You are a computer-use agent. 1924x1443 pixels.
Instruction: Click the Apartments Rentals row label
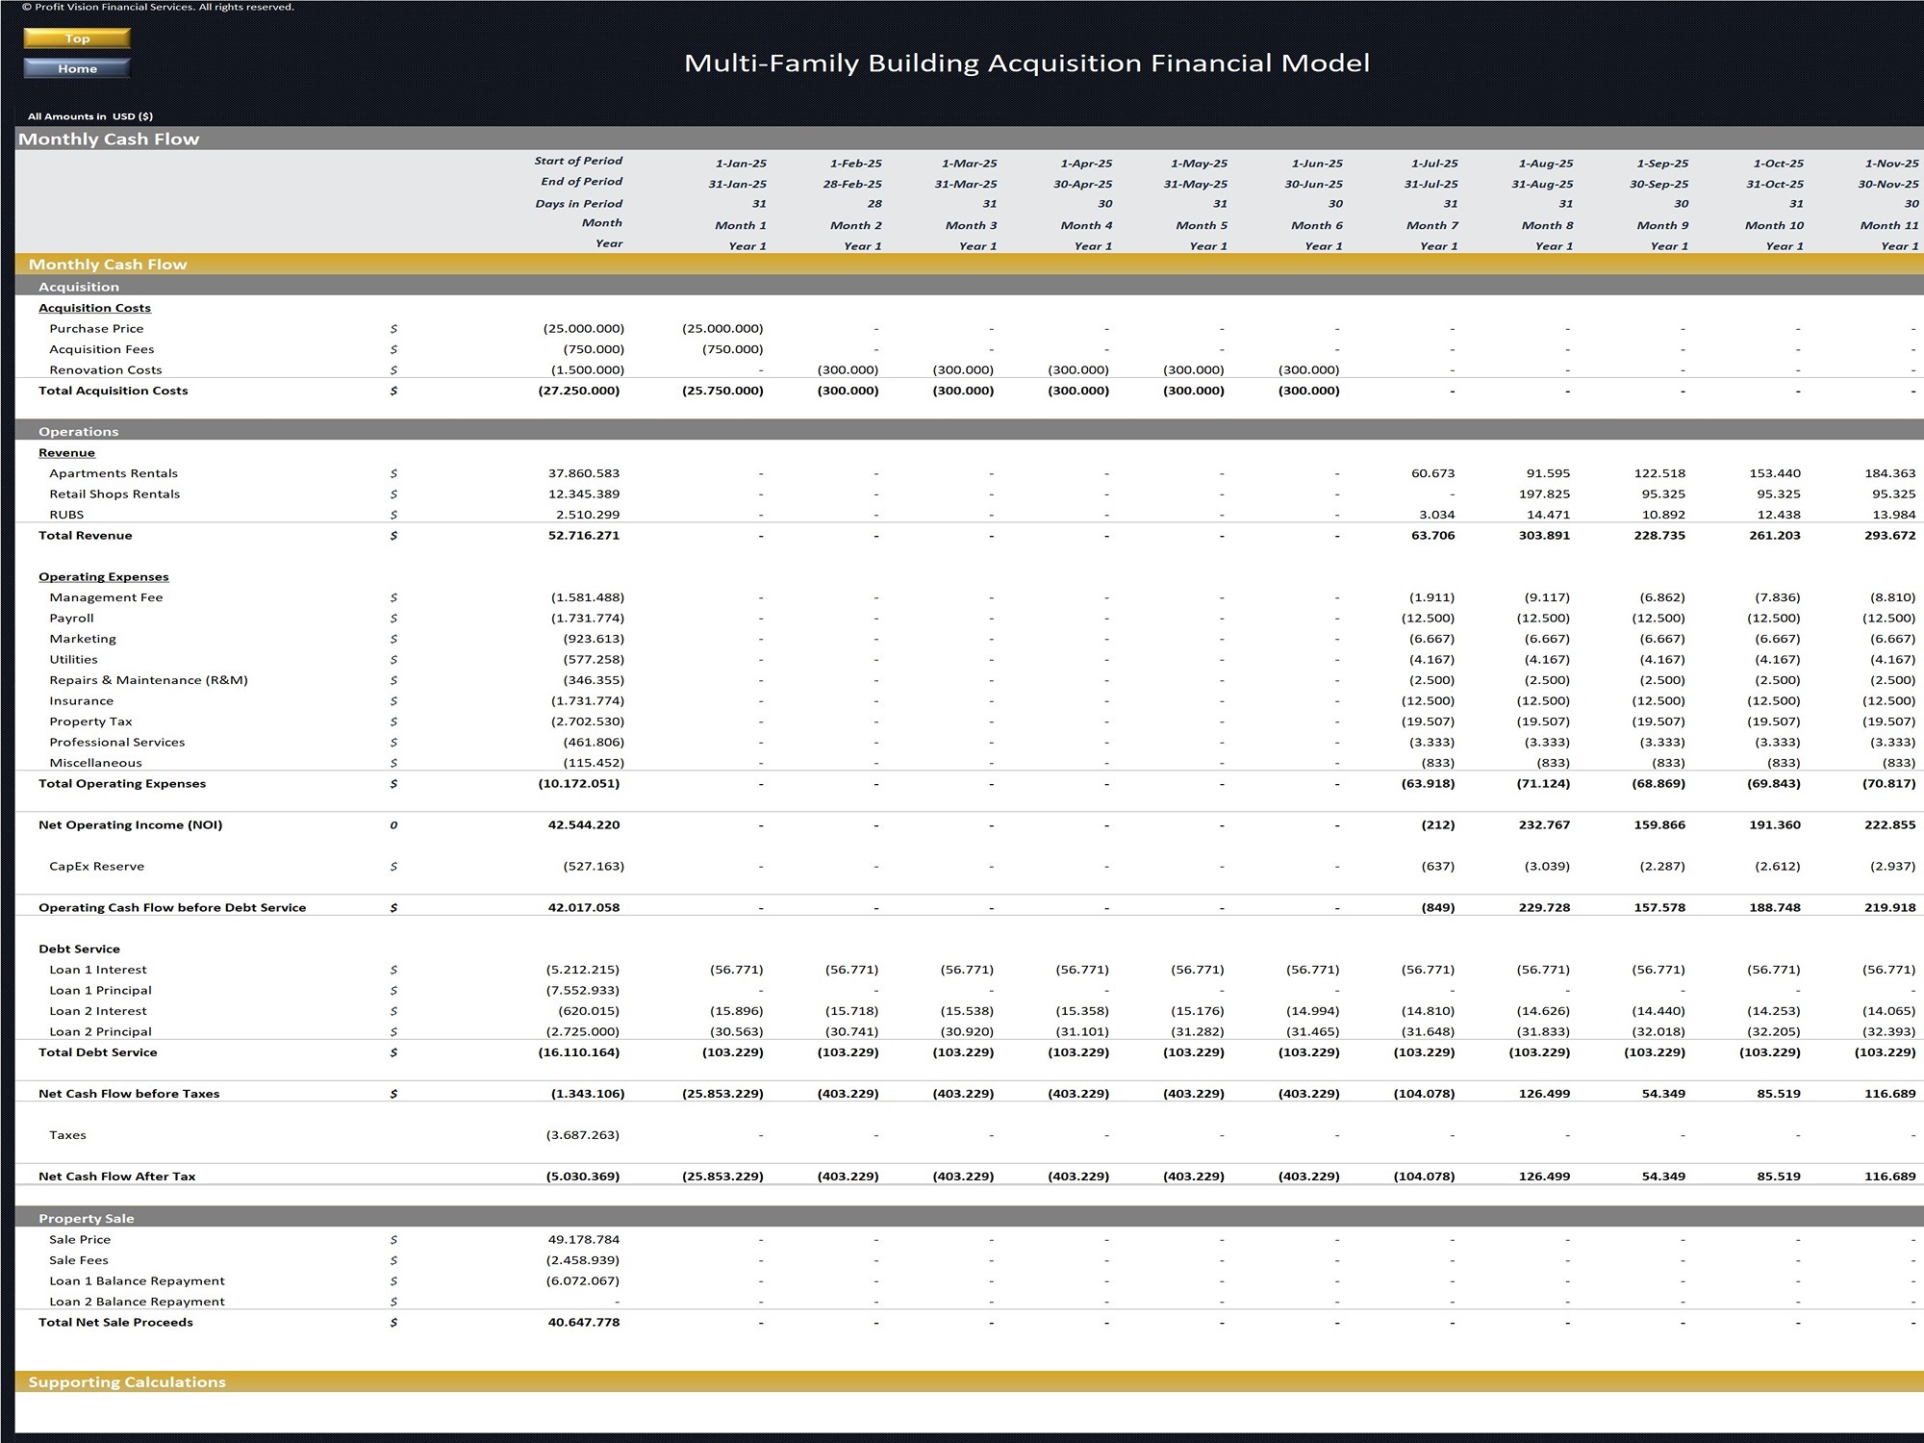(x=114, y=473)
